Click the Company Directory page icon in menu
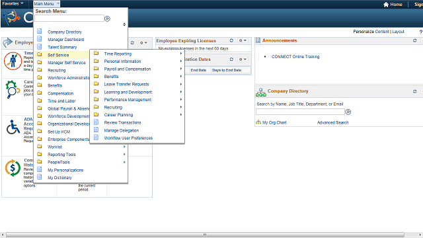 (x=40, y=31)
